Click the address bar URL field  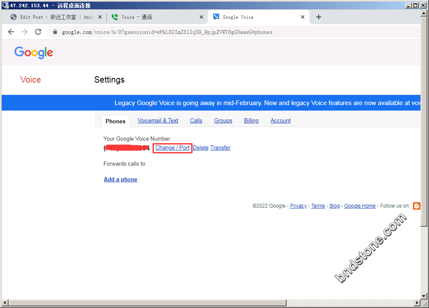point(234,32)
